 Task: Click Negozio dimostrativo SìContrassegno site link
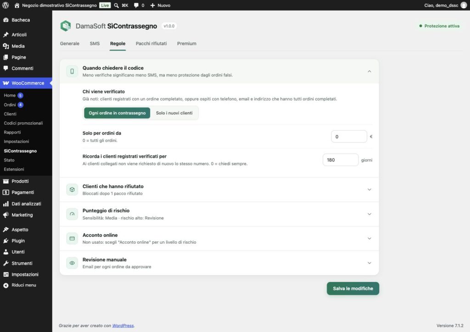[59, 6]
